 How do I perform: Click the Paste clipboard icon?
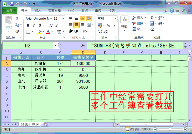coord(9,20)
